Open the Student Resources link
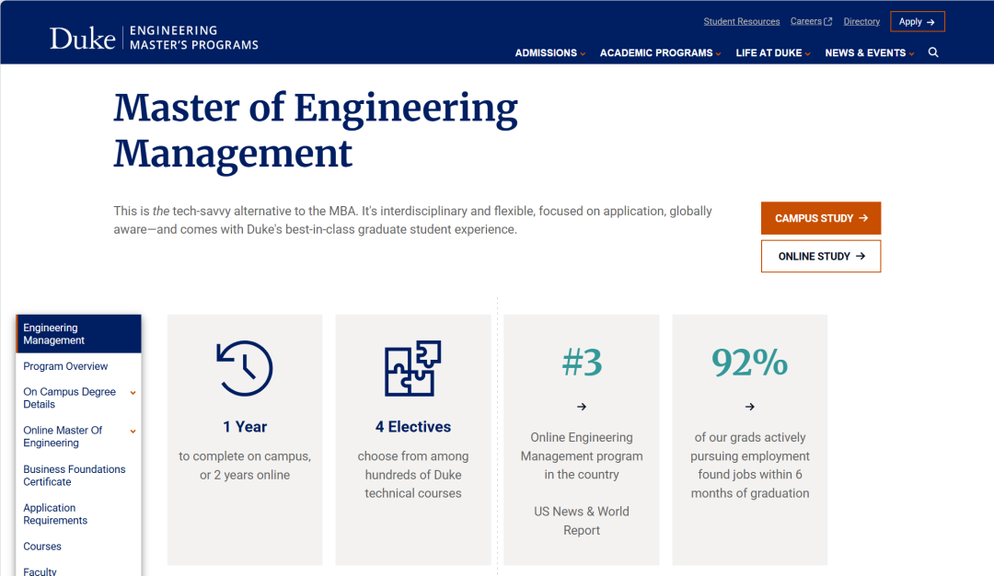 (x=741, y=21)
